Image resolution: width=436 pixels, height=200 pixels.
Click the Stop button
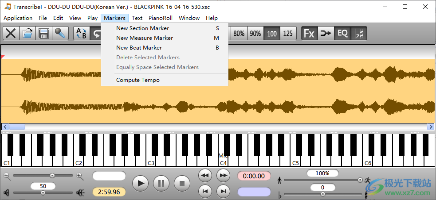[182, 183]
